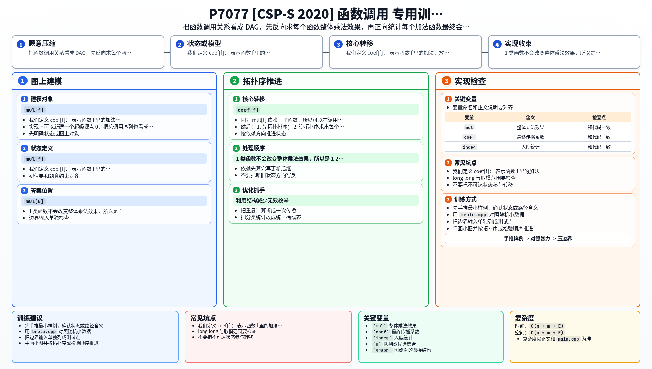Click the table cell 入度统计

(530, 147)
